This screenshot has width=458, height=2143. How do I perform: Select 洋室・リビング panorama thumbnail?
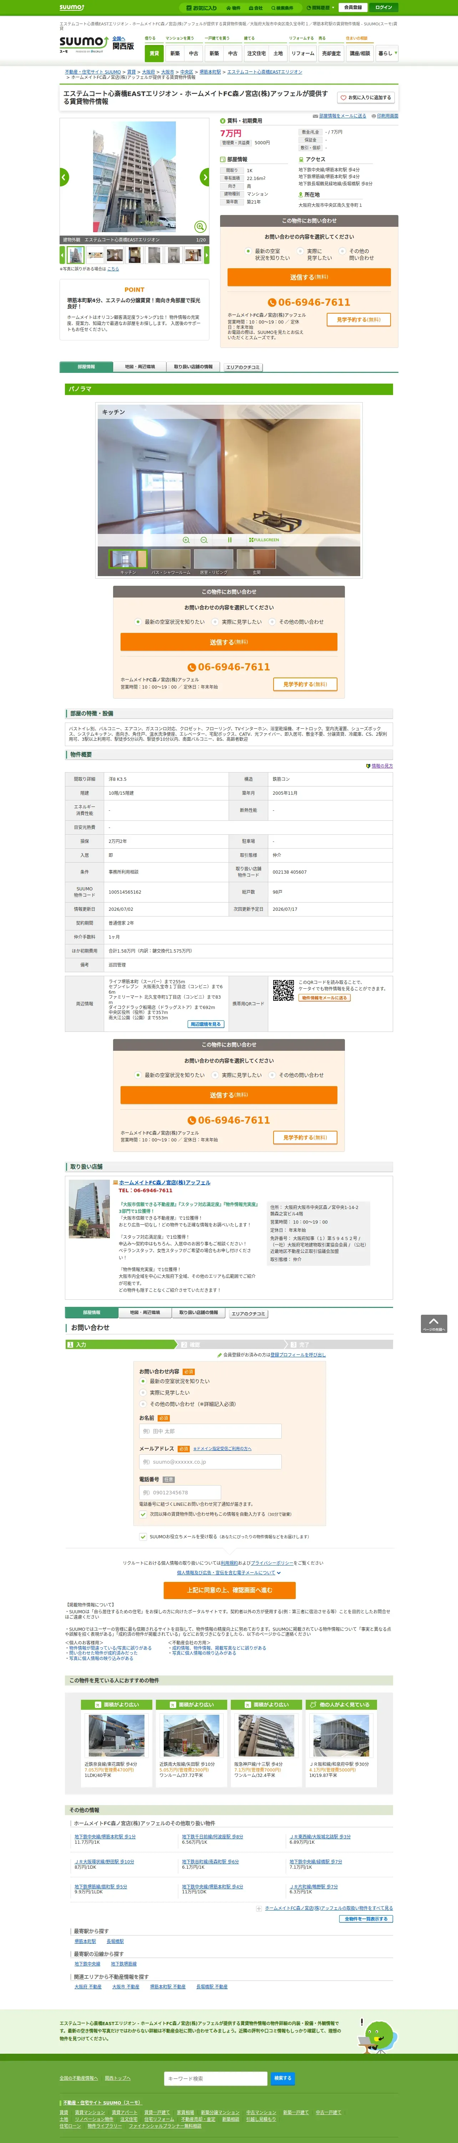pos(214,559)
